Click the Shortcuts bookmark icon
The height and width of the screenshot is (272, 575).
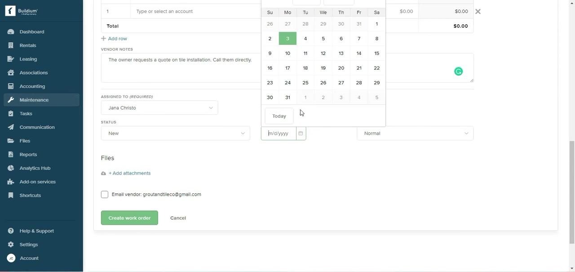(x=11, y=195)
